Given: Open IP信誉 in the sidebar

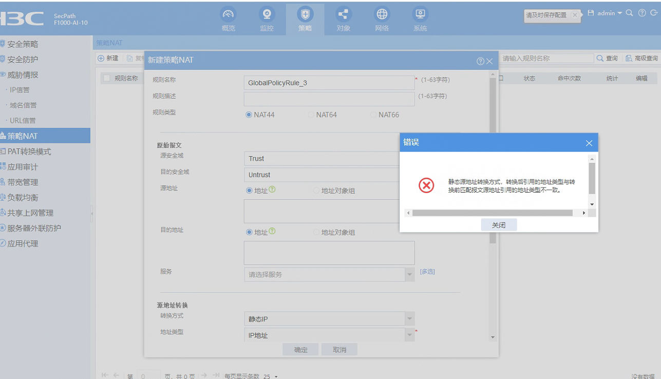Looking at the screenshot, I should coord(20,90).
